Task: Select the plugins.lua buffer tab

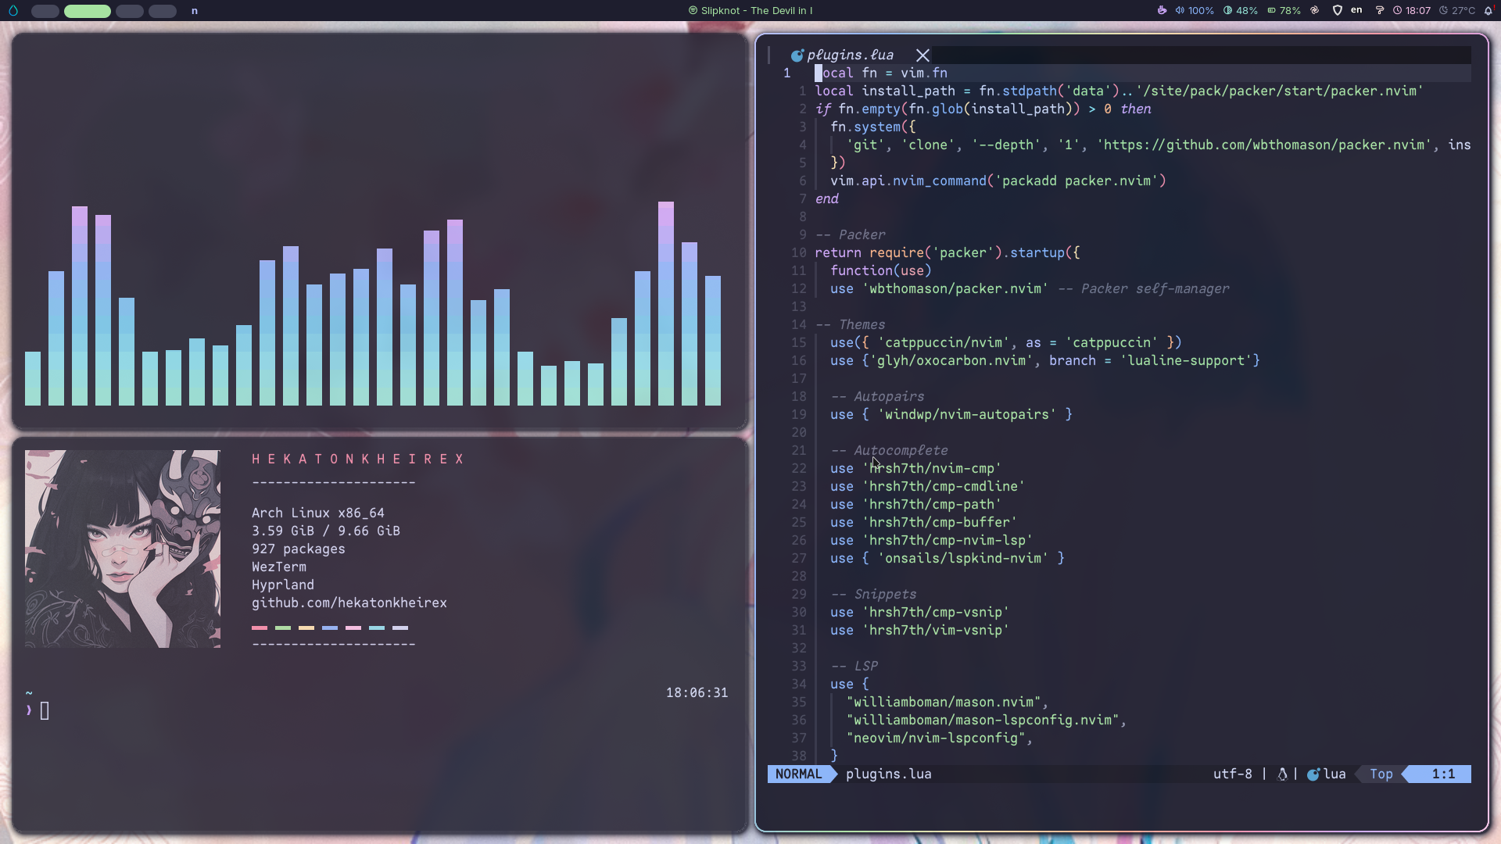Action: tap(849, 55)
